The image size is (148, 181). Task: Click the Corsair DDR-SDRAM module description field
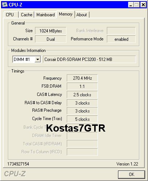(90, 59)
